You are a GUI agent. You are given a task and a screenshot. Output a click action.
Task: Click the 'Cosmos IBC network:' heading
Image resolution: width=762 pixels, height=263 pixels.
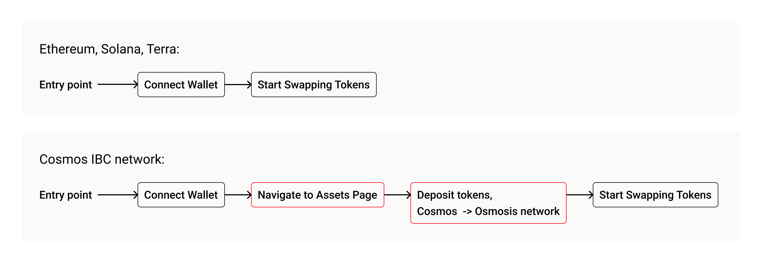102,159
